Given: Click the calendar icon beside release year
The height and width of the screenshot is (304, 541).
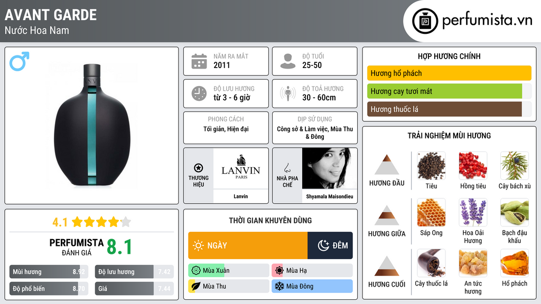Looking at the screenshot, I should click(199, 61).
